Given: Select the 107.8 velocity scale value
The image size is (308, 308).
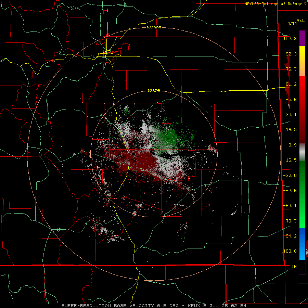Looking at the screenshot, I should [290, 38].
